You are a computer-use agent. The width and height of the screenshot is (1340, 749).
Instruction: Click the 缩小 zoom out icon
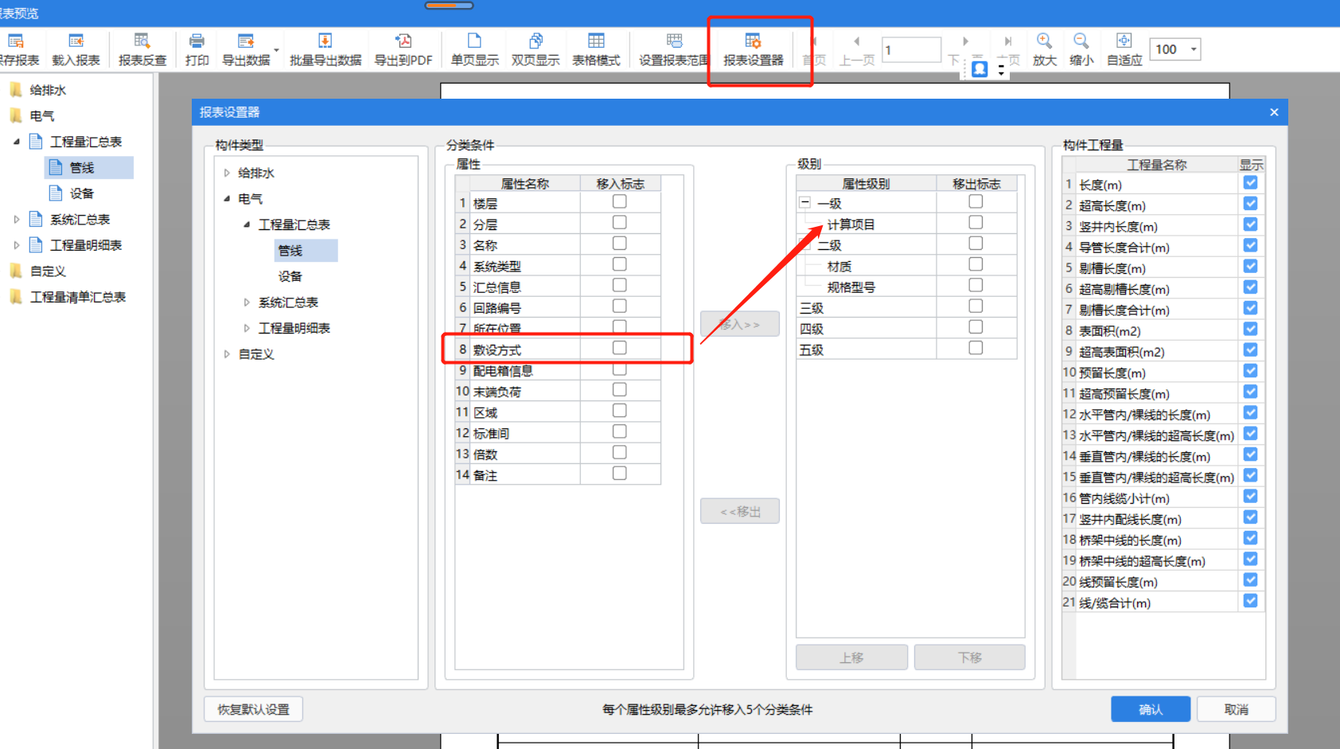(1081, 49)
